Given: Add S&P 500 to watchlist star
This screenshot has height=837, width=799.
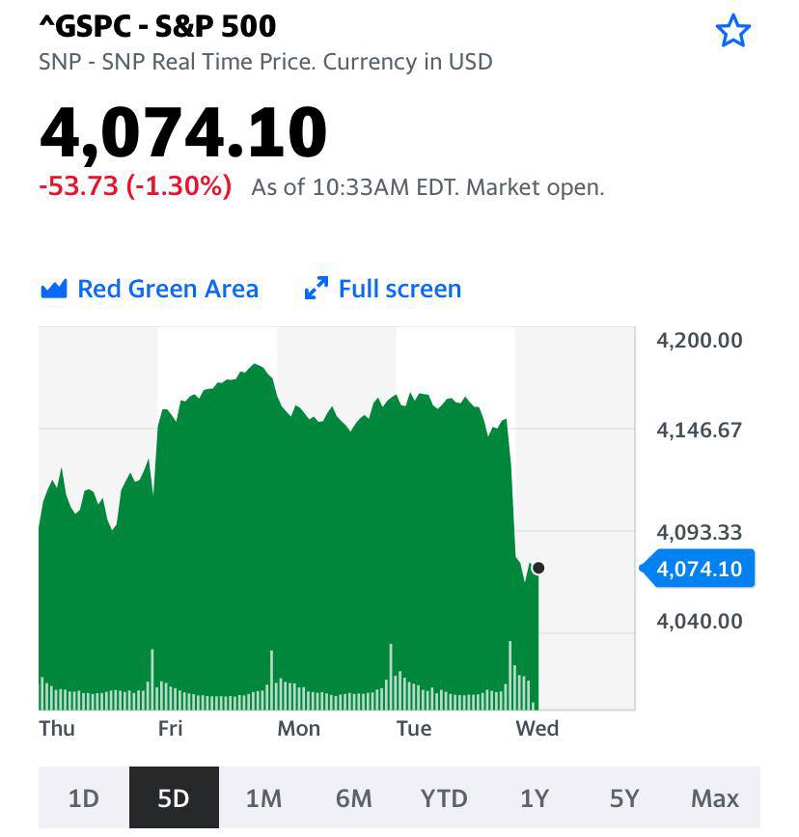Looking at the screenshot, I should click(732, 32).
